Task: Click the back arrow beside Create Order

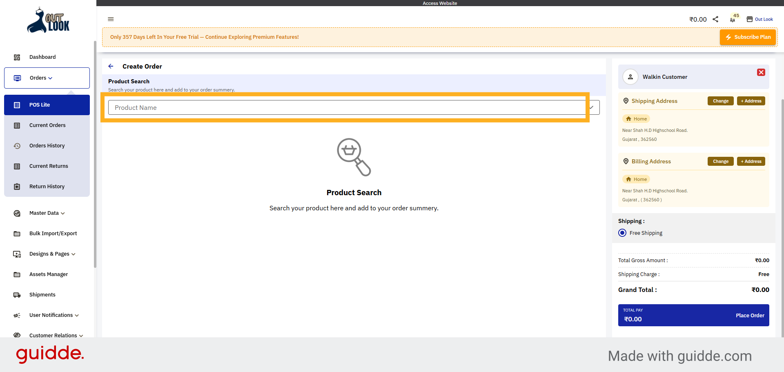Action: (x=111, y=66)
